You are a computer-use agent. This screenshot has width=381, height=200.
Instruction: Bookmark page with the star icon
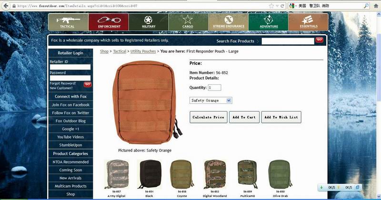pos(271,6)
